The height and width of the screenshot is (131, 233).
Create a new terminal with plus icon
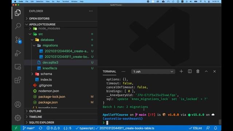click(x=181, y=71)
